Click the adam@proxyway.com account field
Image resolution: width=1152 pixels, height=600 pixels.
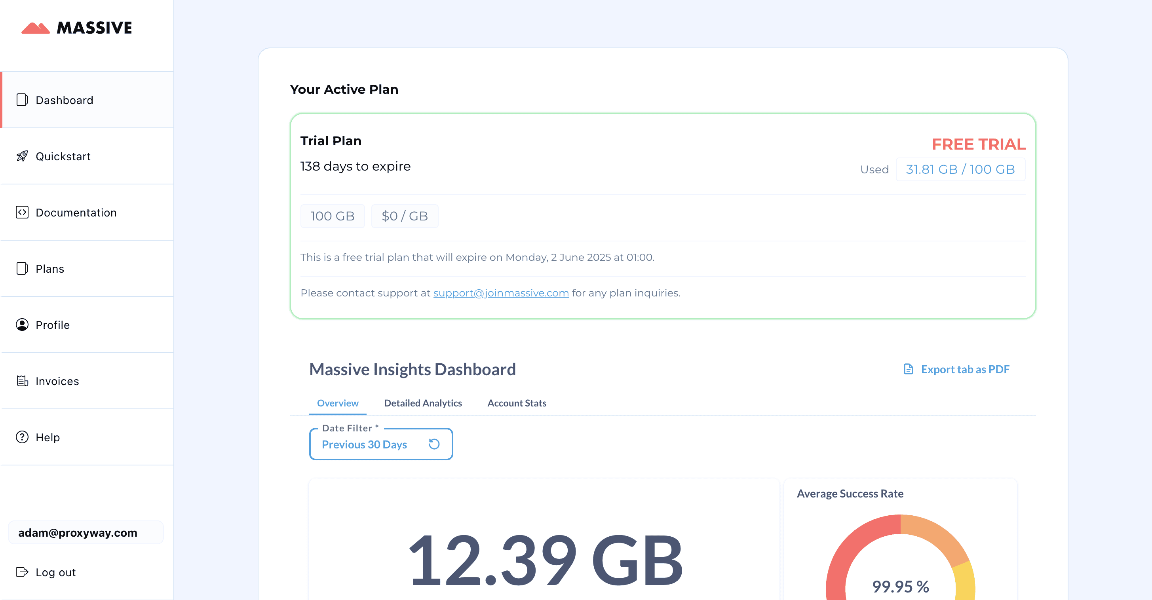pyautogui.click(x=86, y=532)
